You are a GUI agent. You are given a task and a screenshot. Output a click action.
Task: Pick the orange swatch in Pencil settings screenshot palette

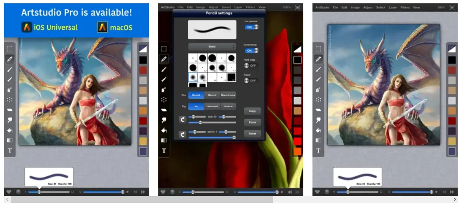pyautogui.click(x=297, y=151)
